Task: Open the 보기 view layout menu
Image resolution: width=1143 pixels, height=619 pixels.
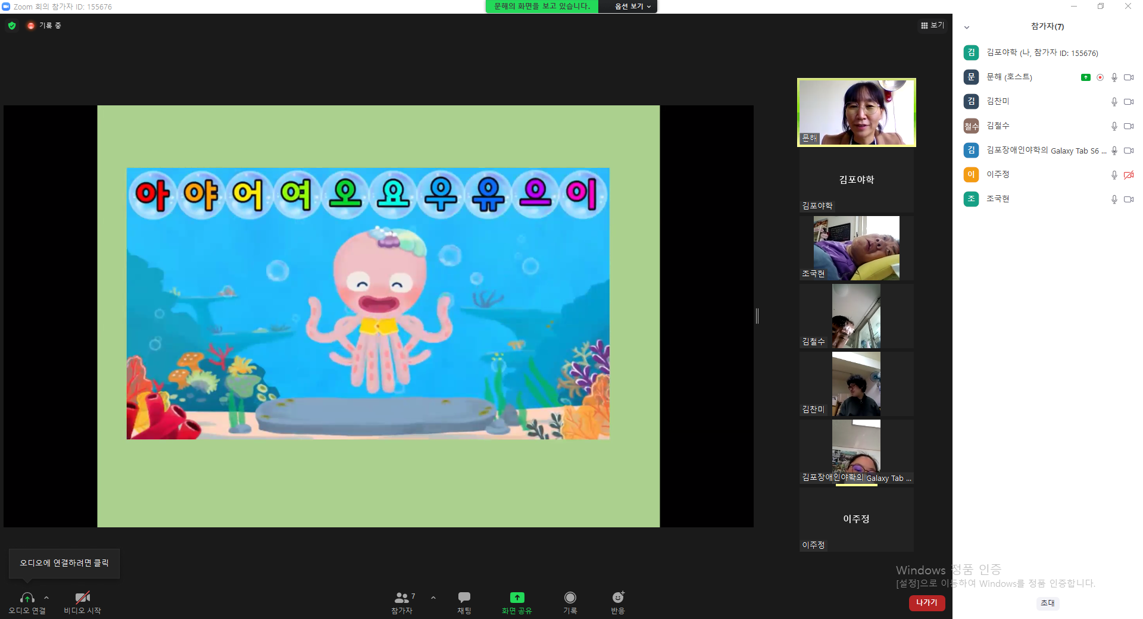Action: coord(932,26)
